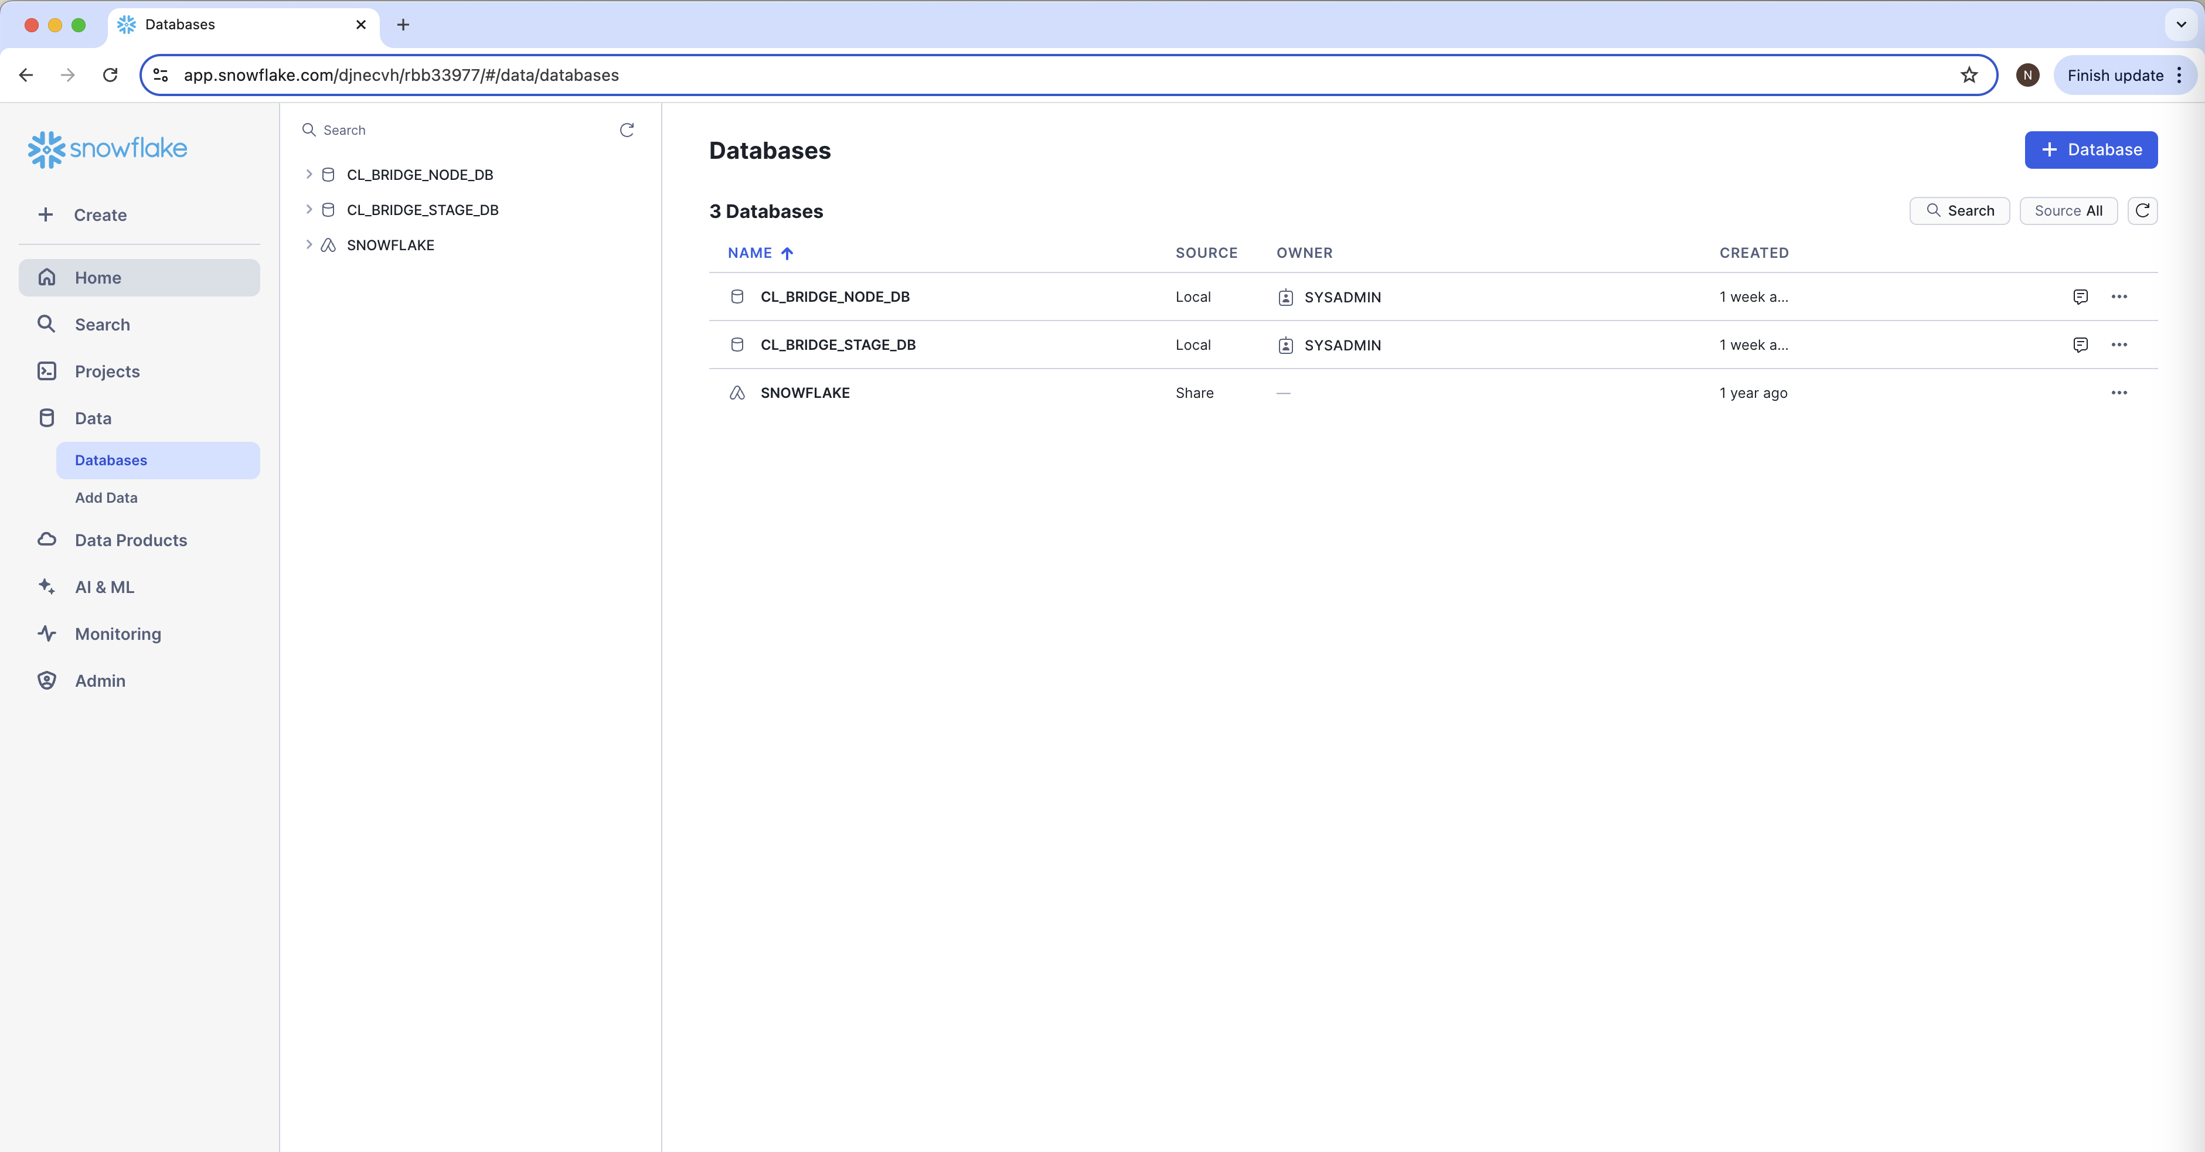Open more options for CL_BRIDGE_STAGE_DB row
Viewport: 2205px width, 1152px height.
click(x=2118, y=345)
